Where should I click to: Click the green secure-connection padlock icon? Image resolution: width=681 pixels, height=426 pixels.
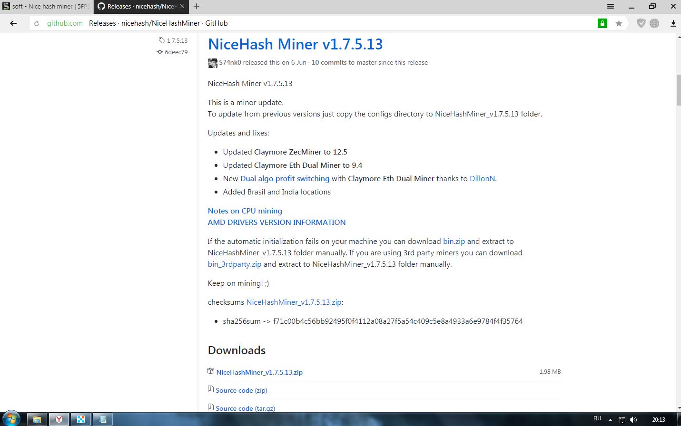coord(602,23)
